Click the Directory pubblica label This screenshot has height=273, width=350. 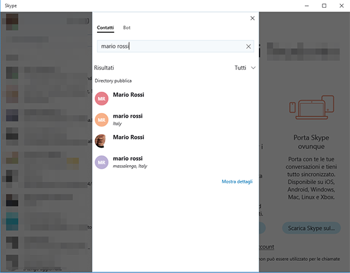click(113, 80)
